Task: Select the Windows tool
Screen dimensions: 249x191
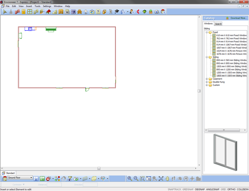Action: (30, 12)
